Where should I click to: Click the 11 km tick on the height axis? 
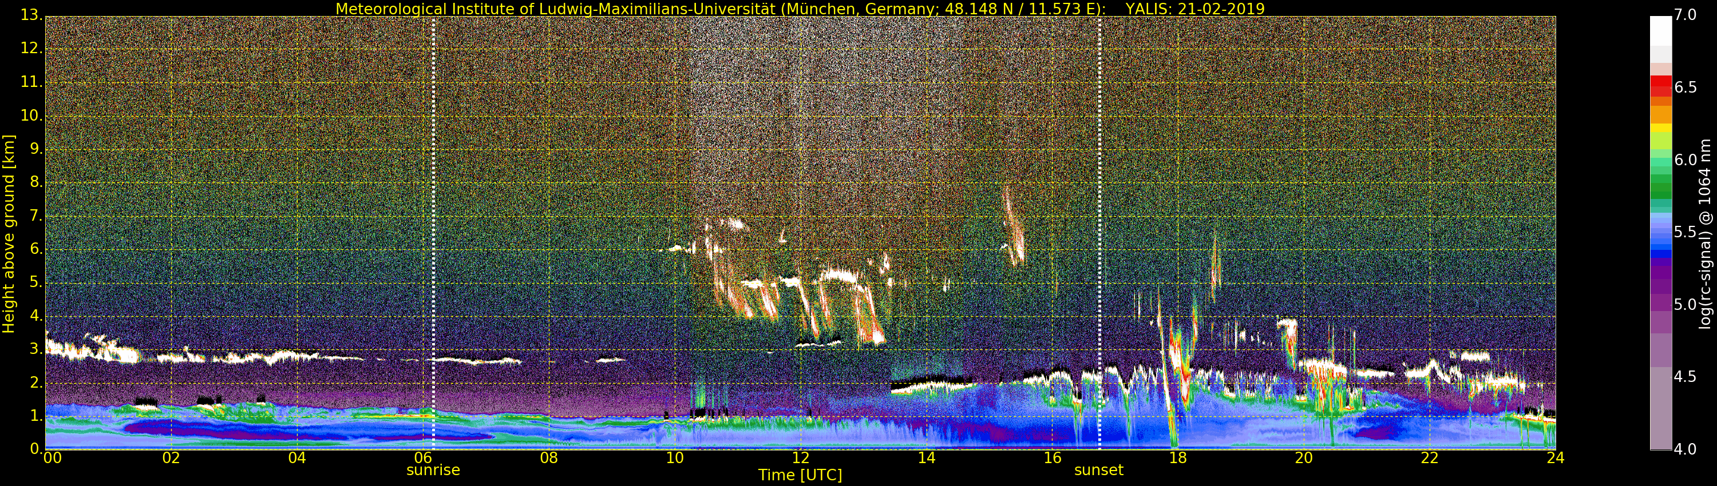click(31, 82)
